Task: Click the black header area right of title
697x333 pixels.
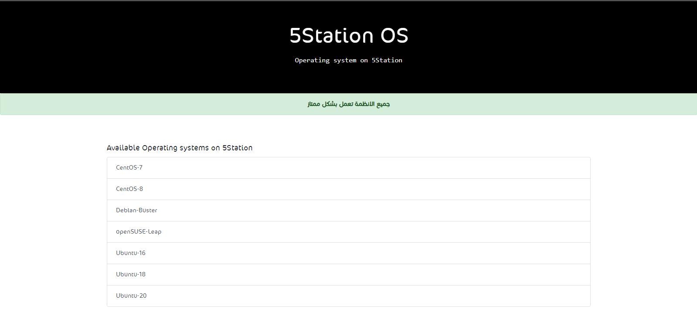Action: click(567, 44)
